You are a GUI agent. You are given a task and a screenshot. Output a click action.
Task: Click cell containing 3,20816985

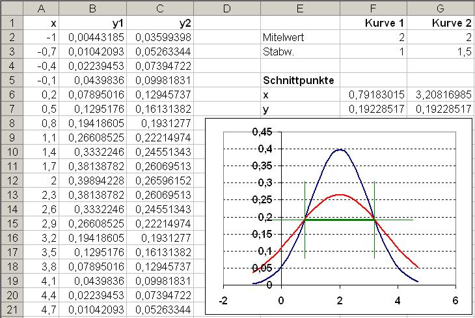click(x=441, y=94)
